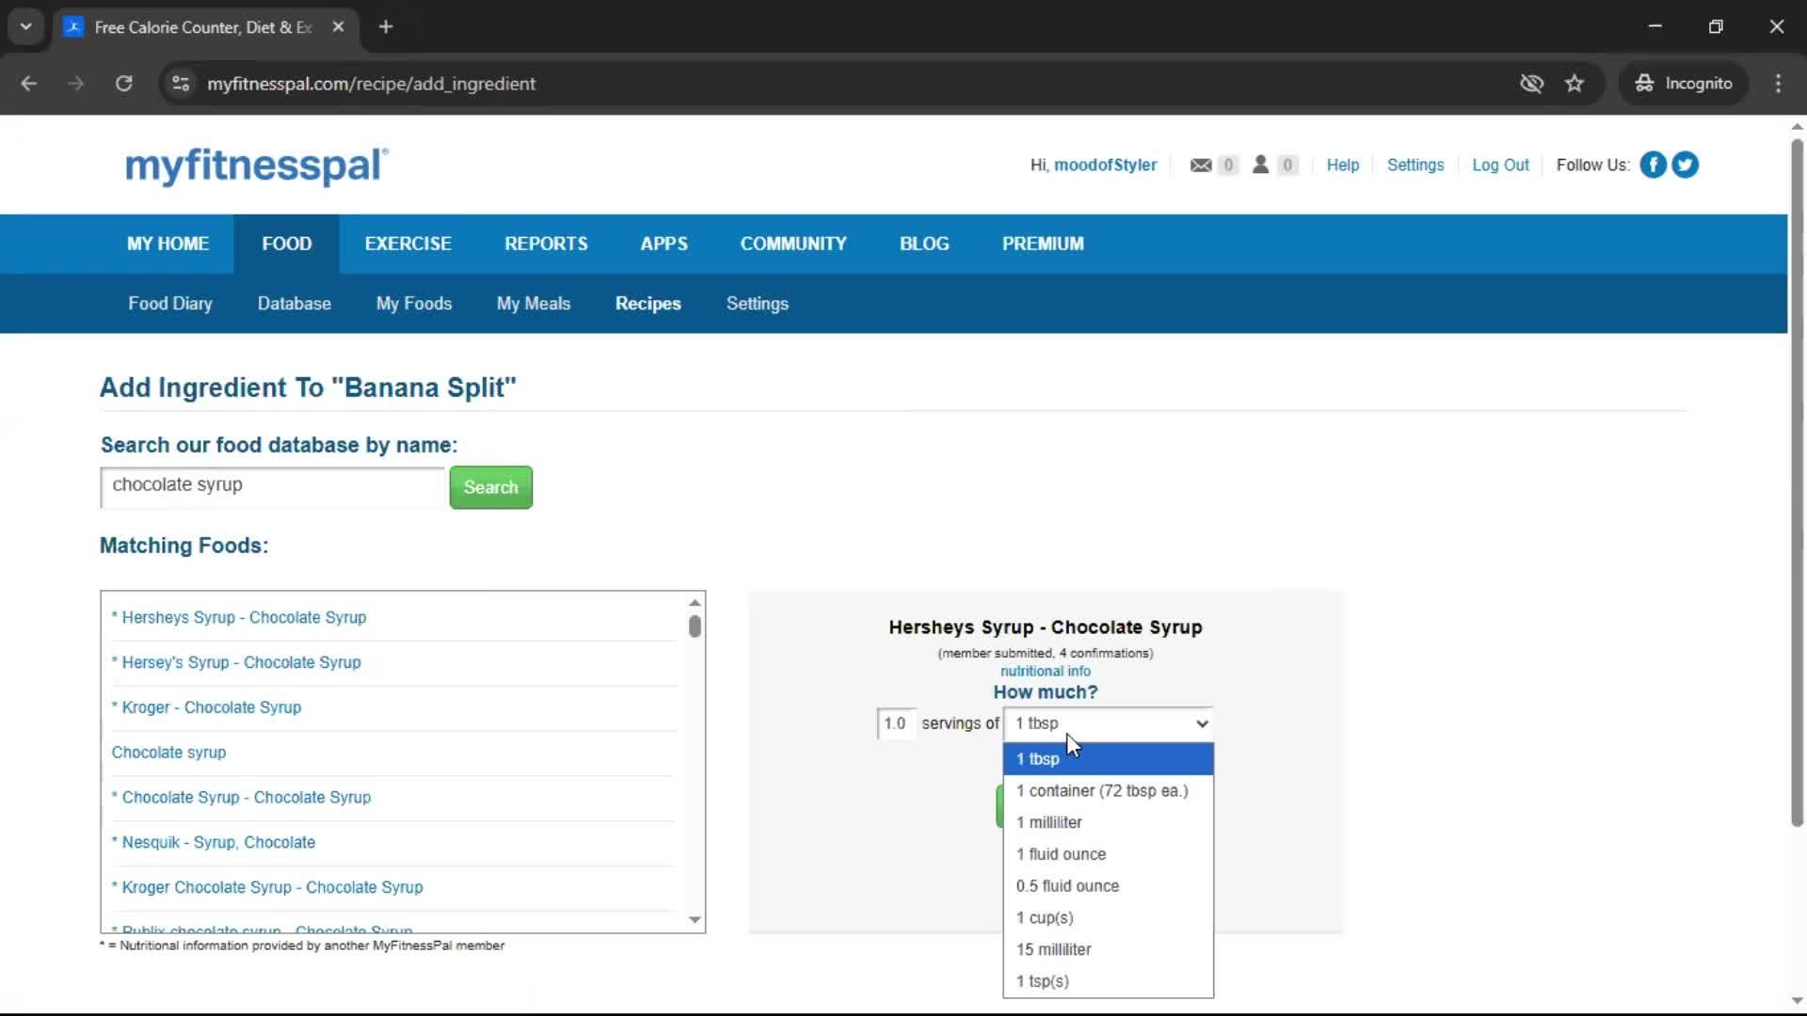Image resolution: width=1807 pixels, height=1016 pixels.
Task: Open food Settings in the submenu
Action: pyautogui.click(x=758, y=304)
